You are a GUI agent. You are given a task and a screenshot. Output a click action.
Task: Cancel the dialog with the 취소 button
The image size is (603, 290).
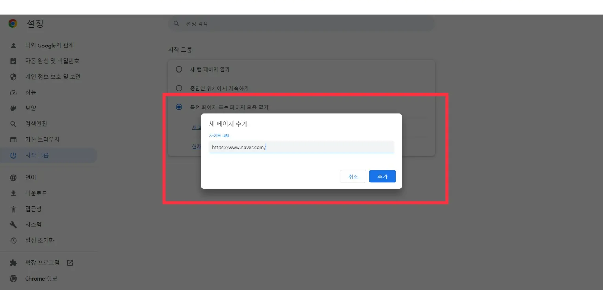coord(353,176)
